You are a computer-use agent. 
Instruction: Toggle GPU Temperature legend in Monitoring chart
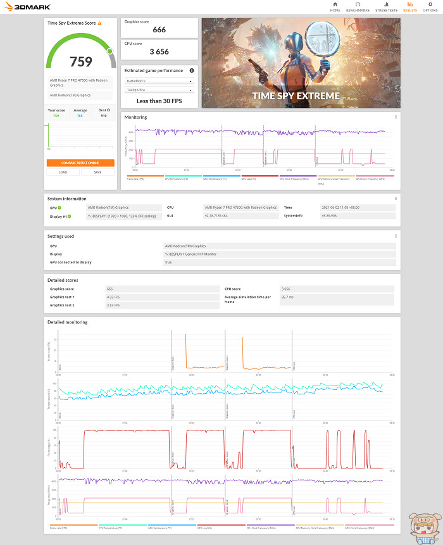(221, 177)
